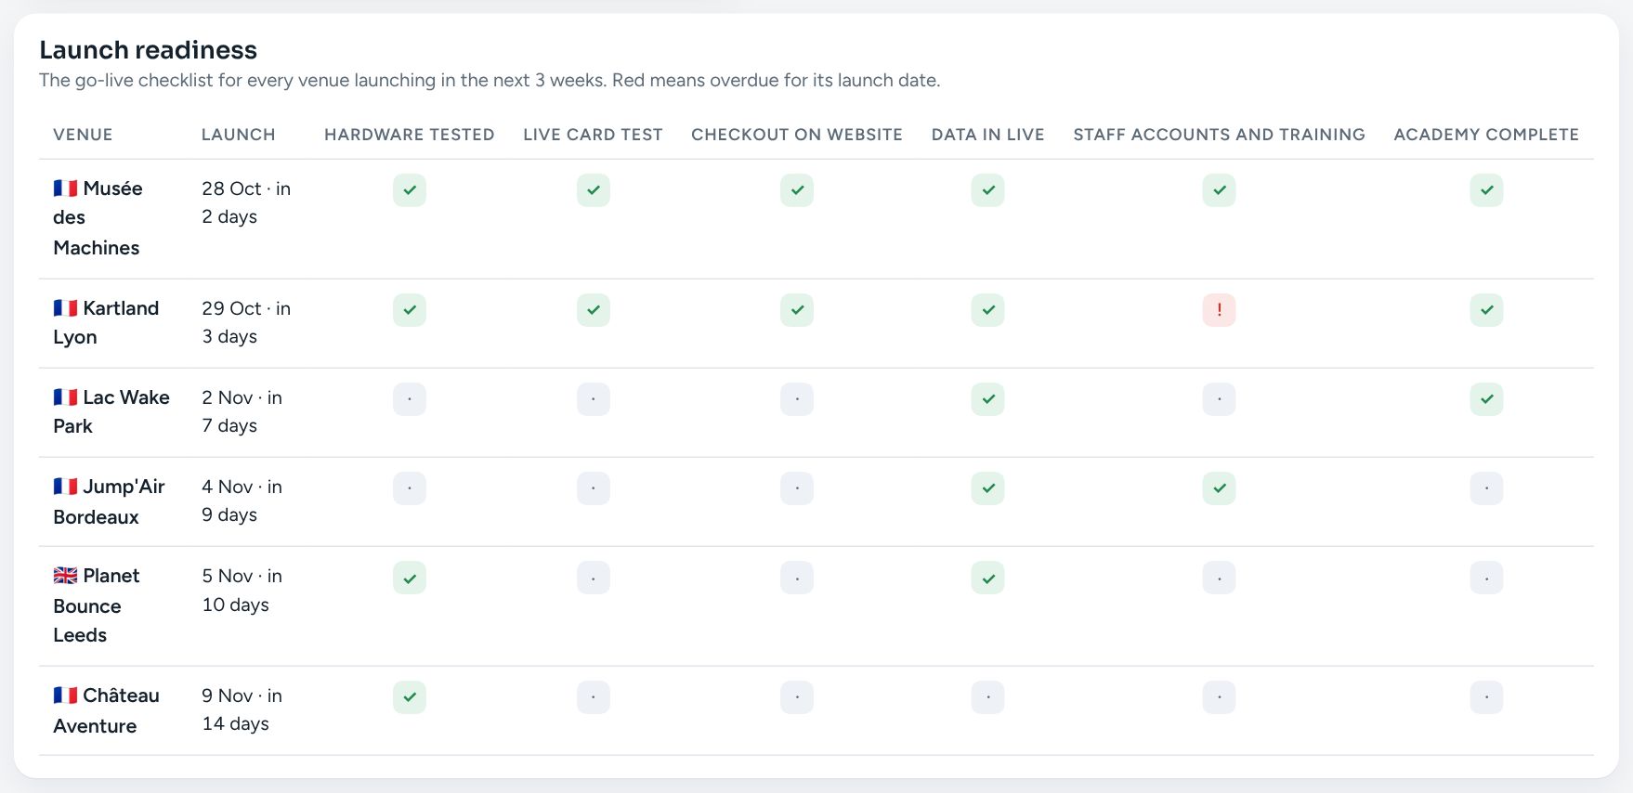Select Planet Bounce Leeds pending academy complete status
This screenshot has width=1633, height=793.
point(1486,578)
